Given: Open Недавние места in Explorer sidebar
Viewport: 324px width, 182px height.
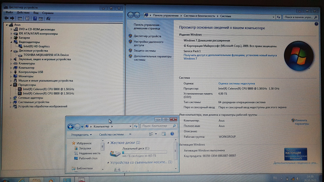Looking at the screenshot, I should [x=89, y=153].
